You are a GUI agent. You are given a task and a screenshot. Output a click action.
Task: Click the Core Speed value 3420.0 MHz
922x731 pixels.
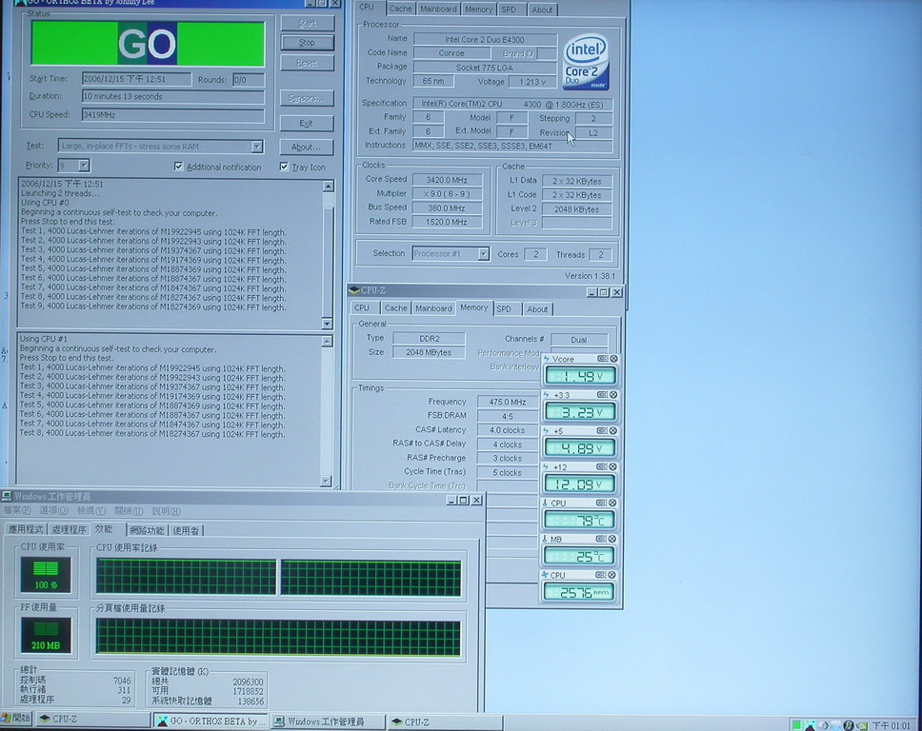tap(447, 180)
